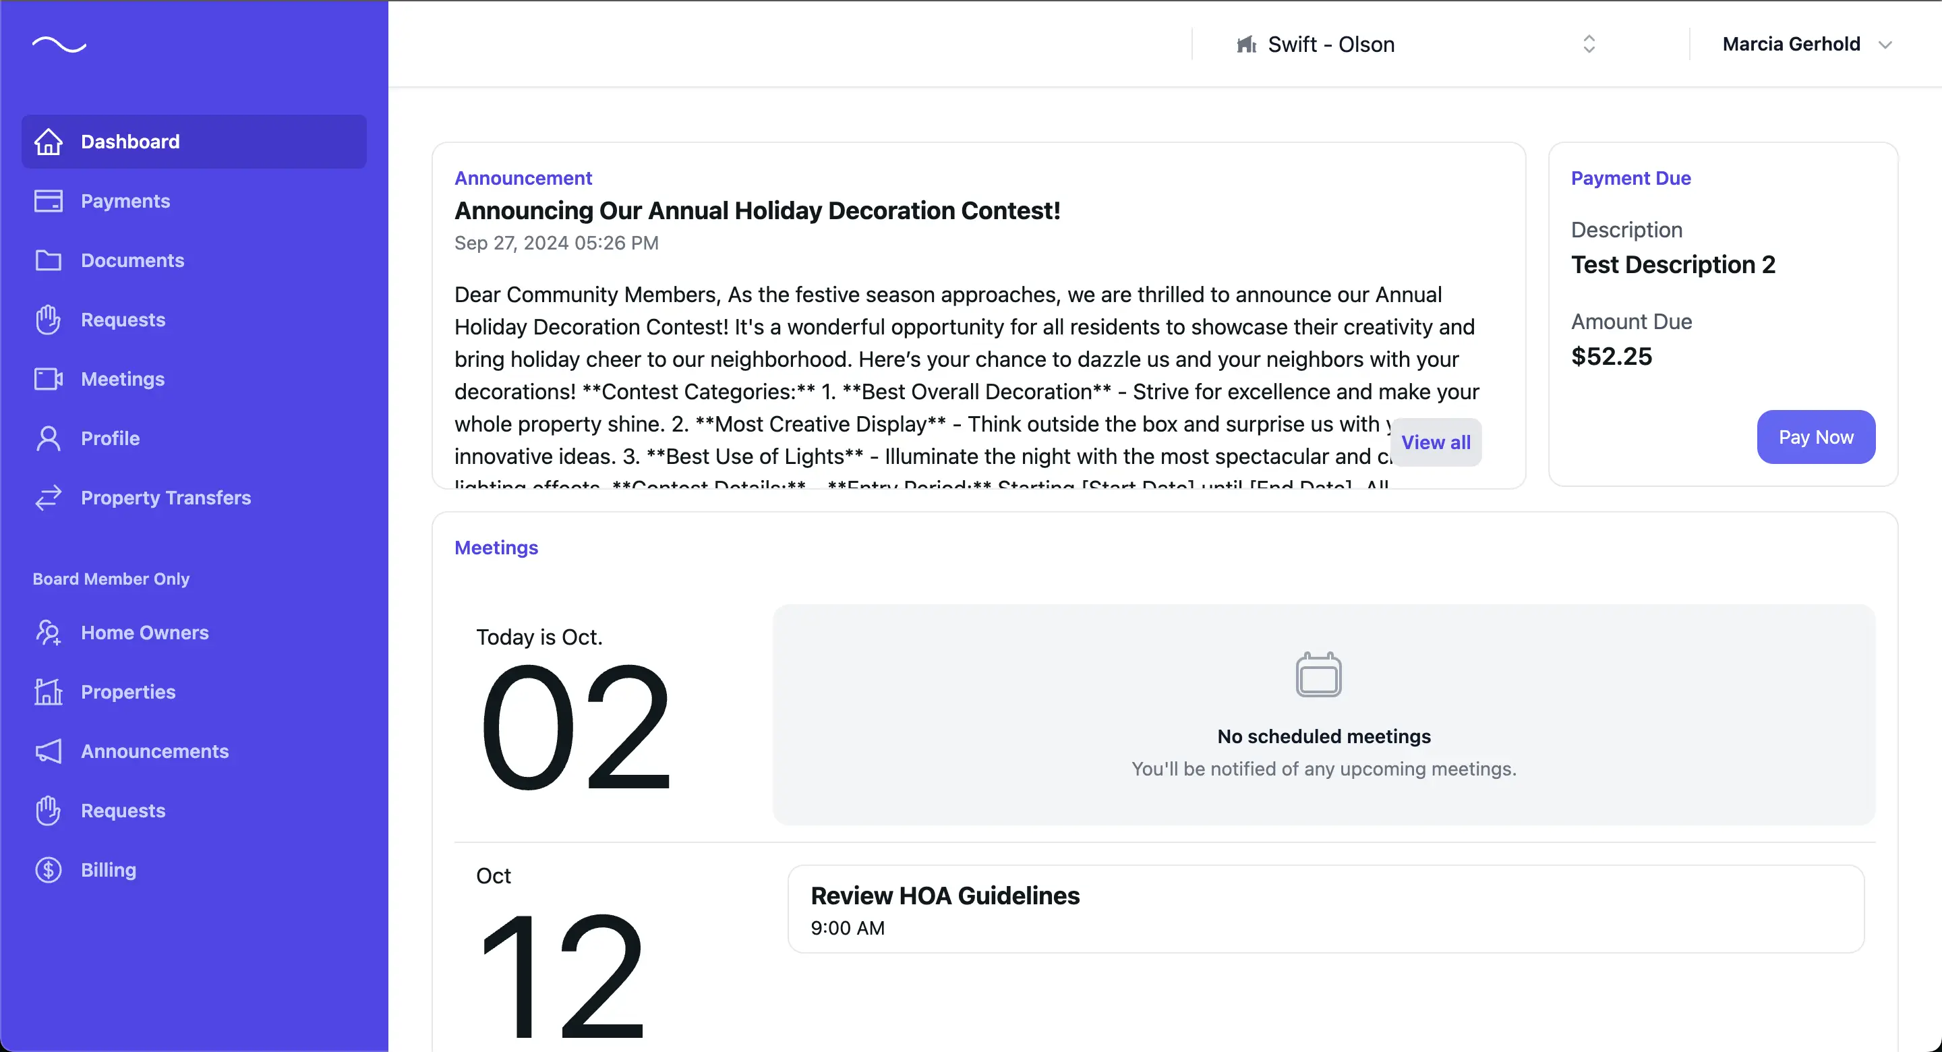Open Payments via the card icon

click(x=47, y=200)
